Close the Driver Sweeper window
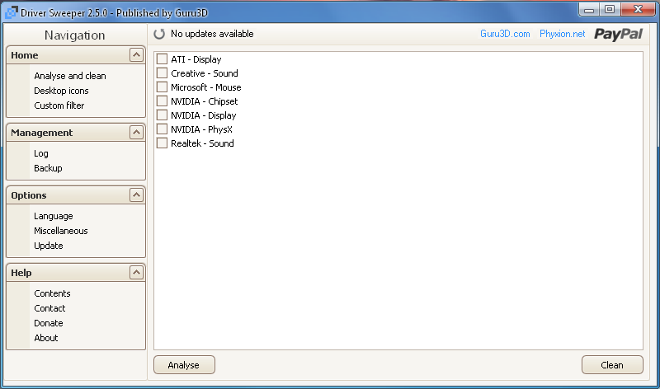Image resolution: width=660 pixels, height=389 pixels. pyautogui.click(x=638, y=9)
